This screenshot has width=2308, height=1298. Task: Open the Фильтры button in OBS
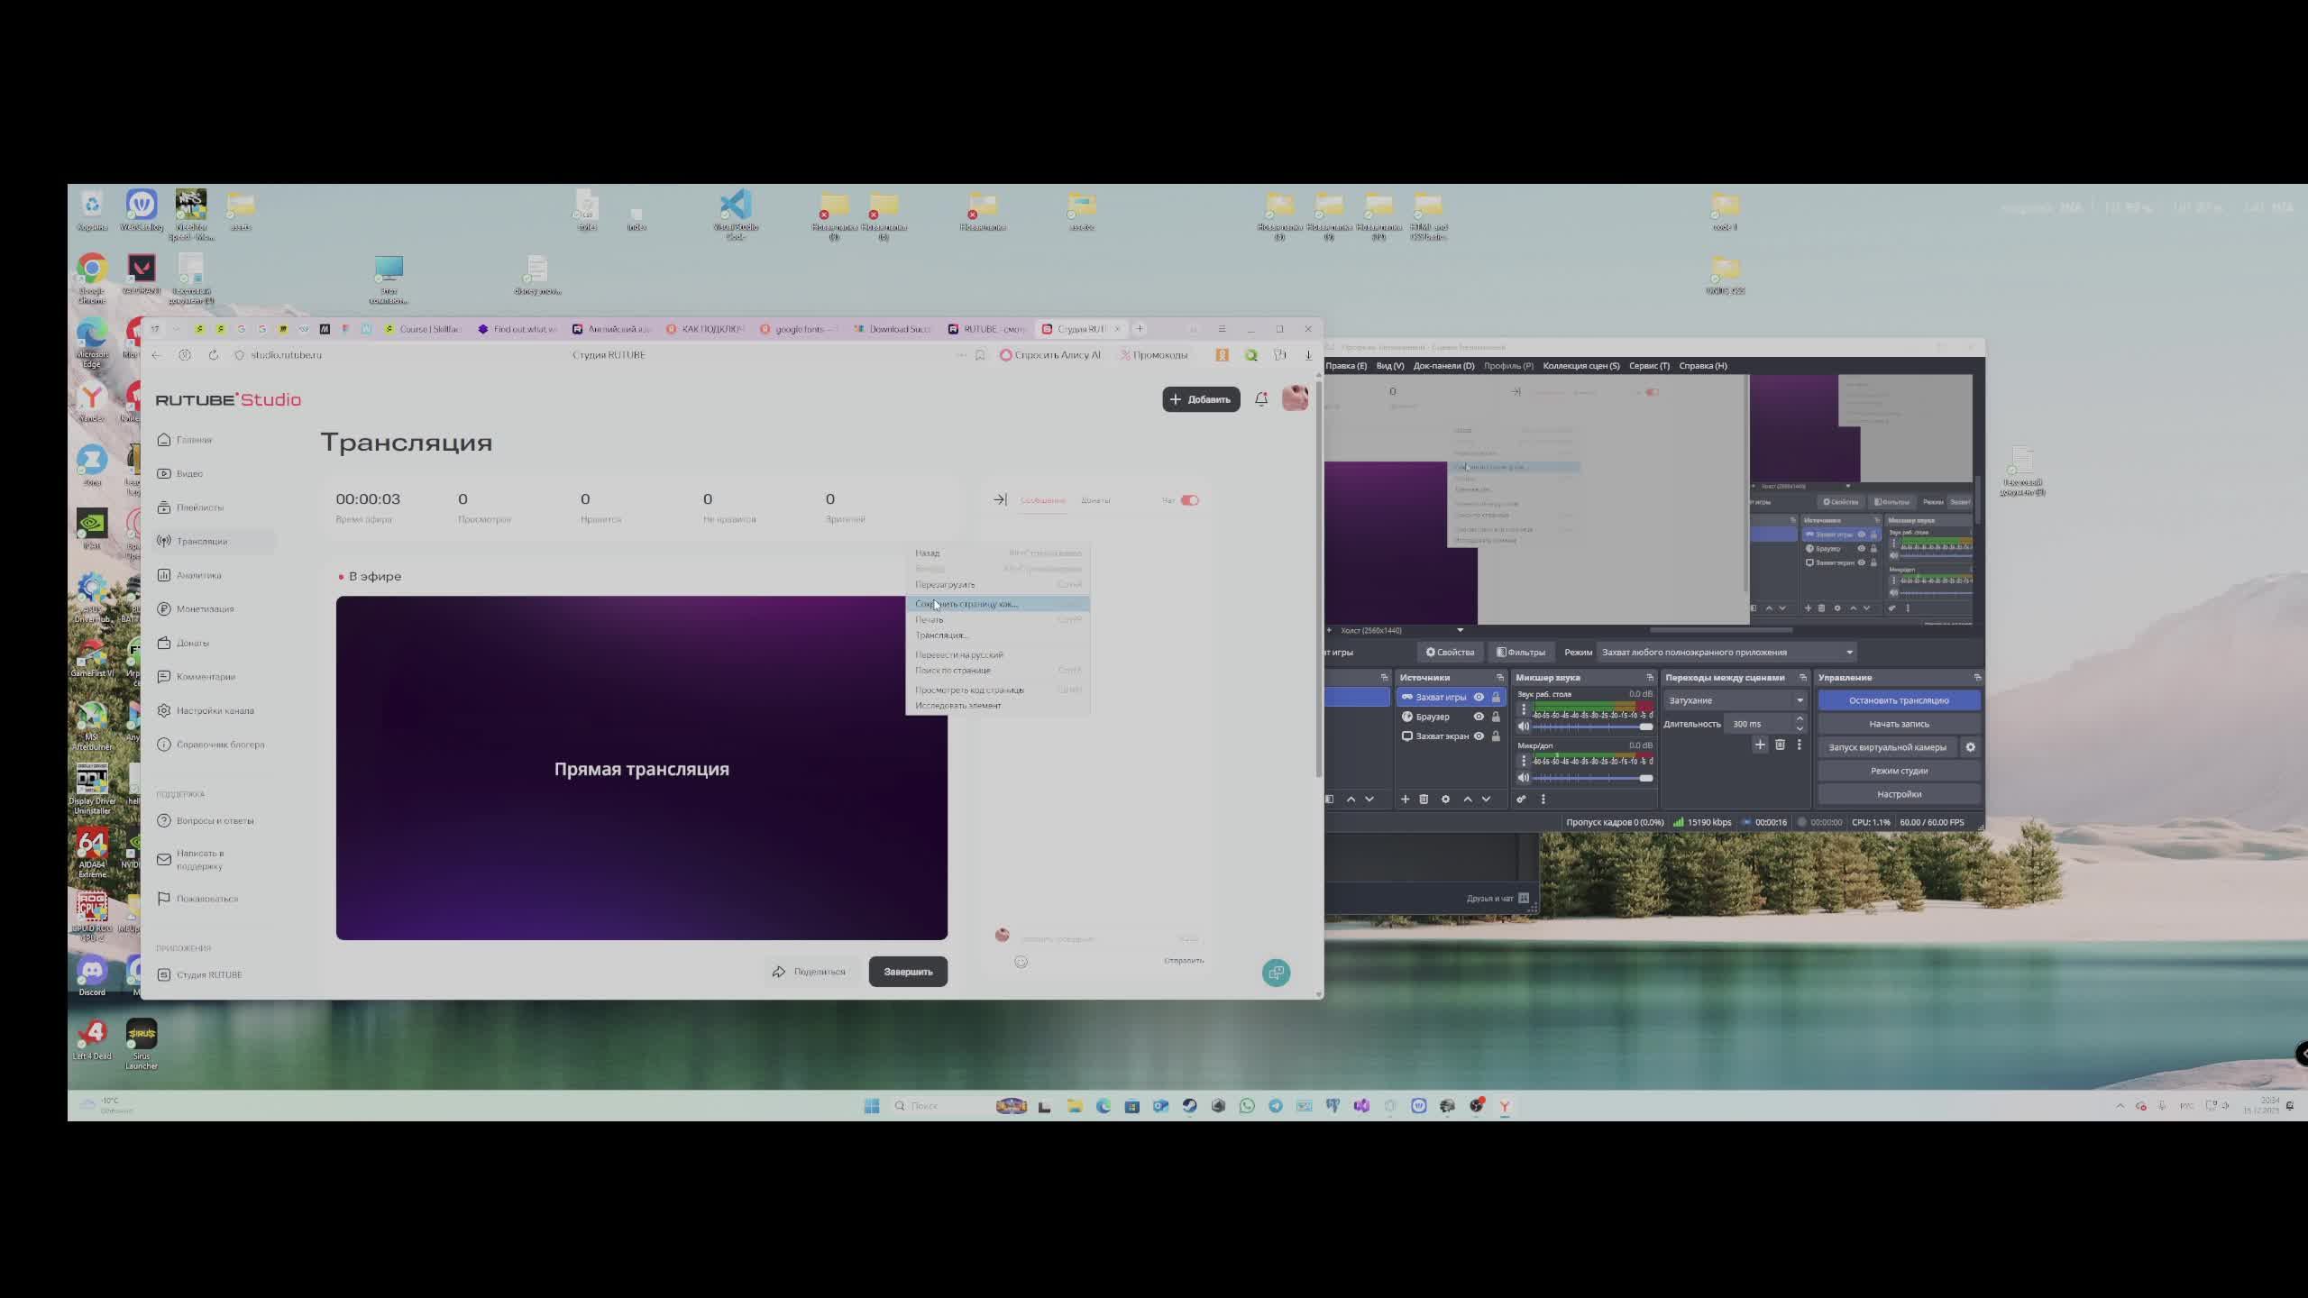1522,653
